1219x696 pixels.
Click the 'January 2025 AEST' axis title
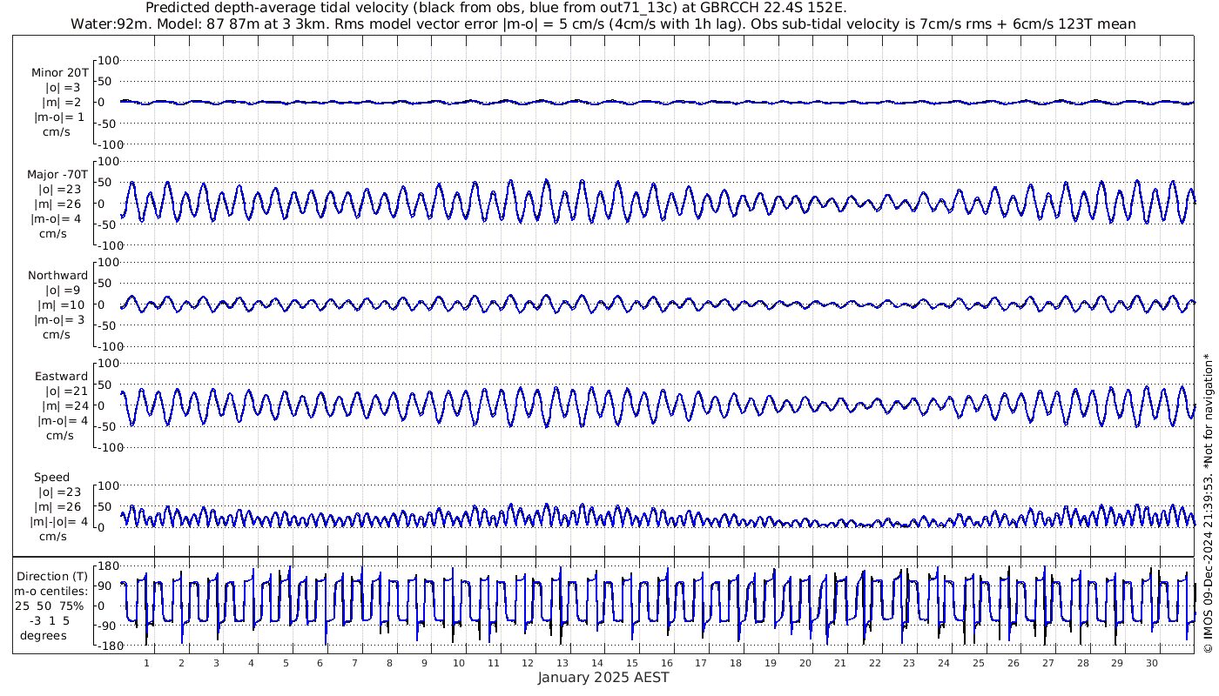coord(603,678)
